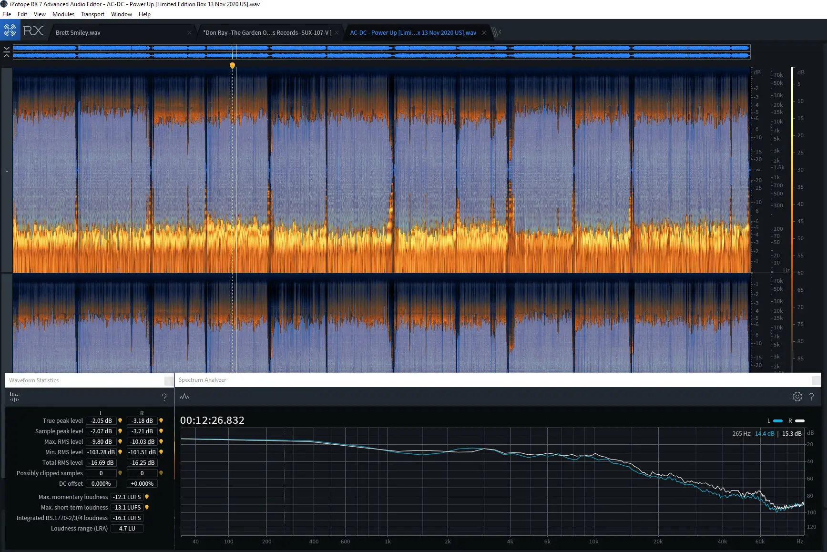Click the -2.07 dB sample peak value

point(101,431)
